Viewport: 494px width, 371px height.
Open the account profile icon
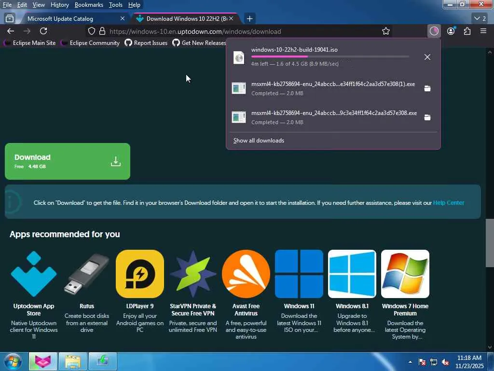[x=451, y=31]
